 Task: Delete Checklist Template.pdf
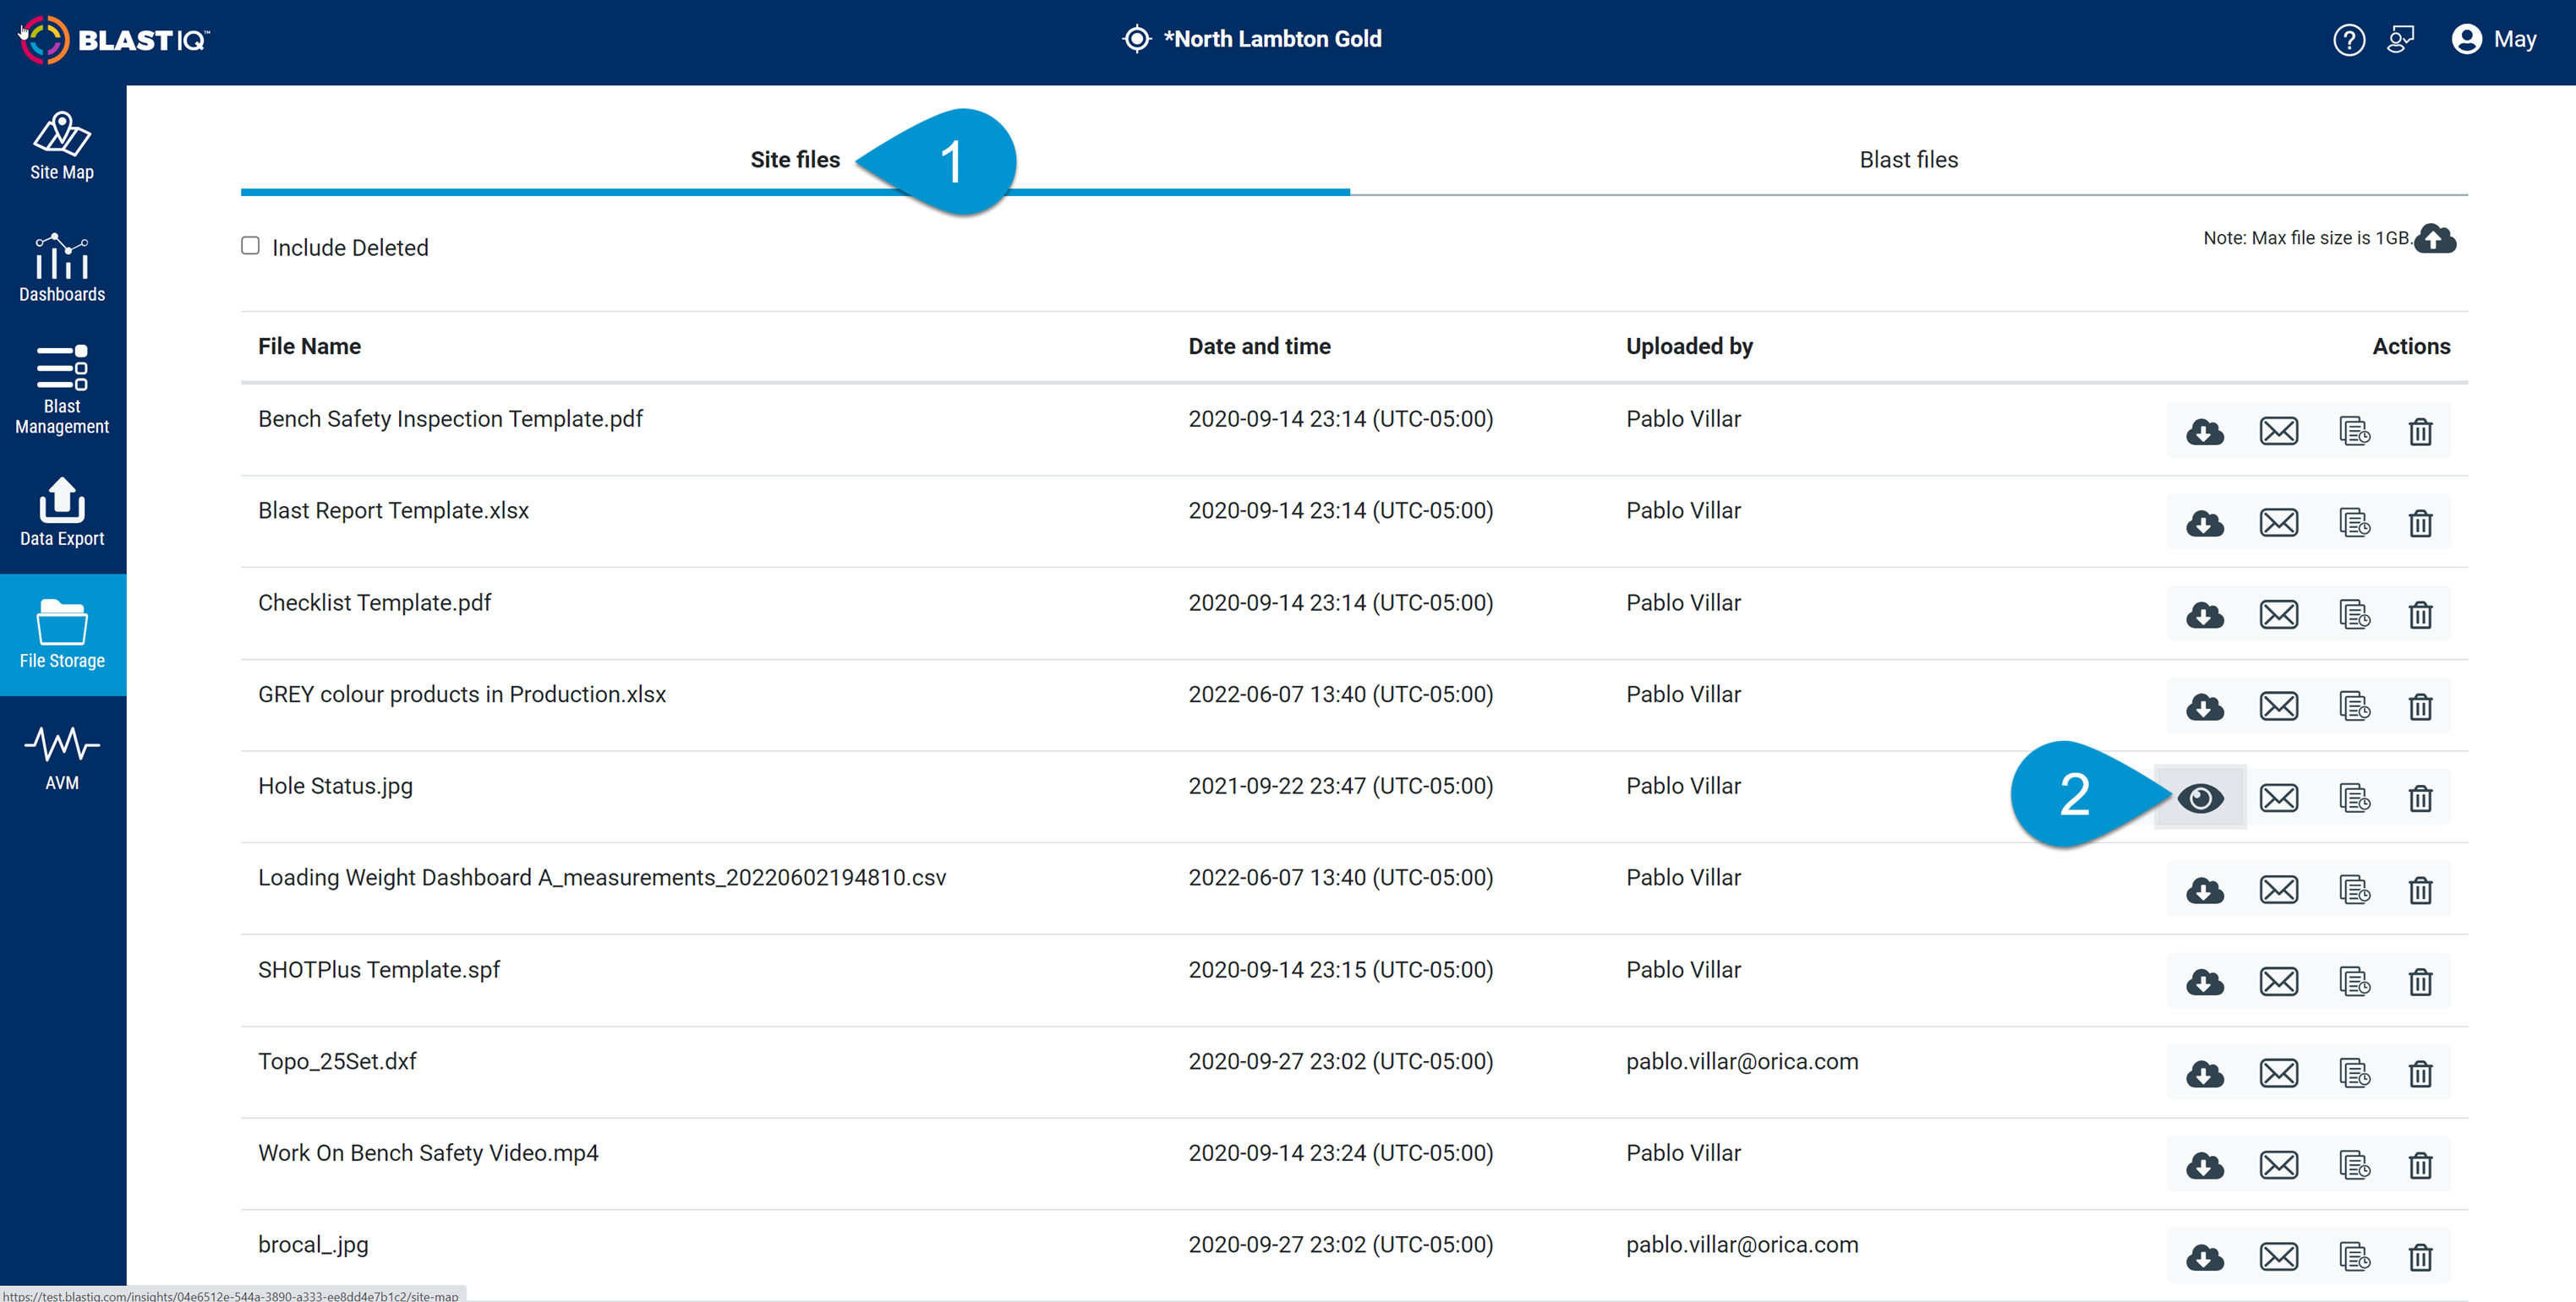[2420, 614]
